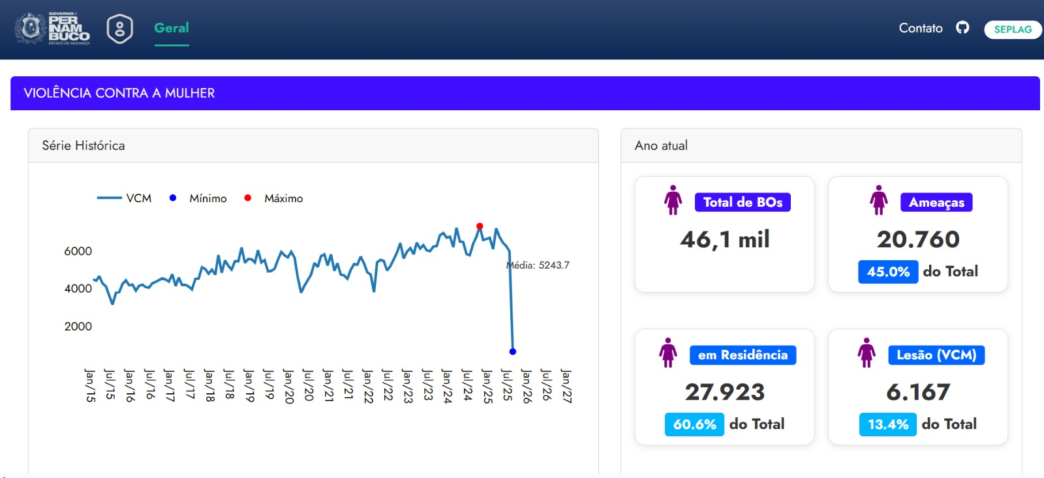
Task: Open the Contato menu item
Action: [x=920, y=28]
